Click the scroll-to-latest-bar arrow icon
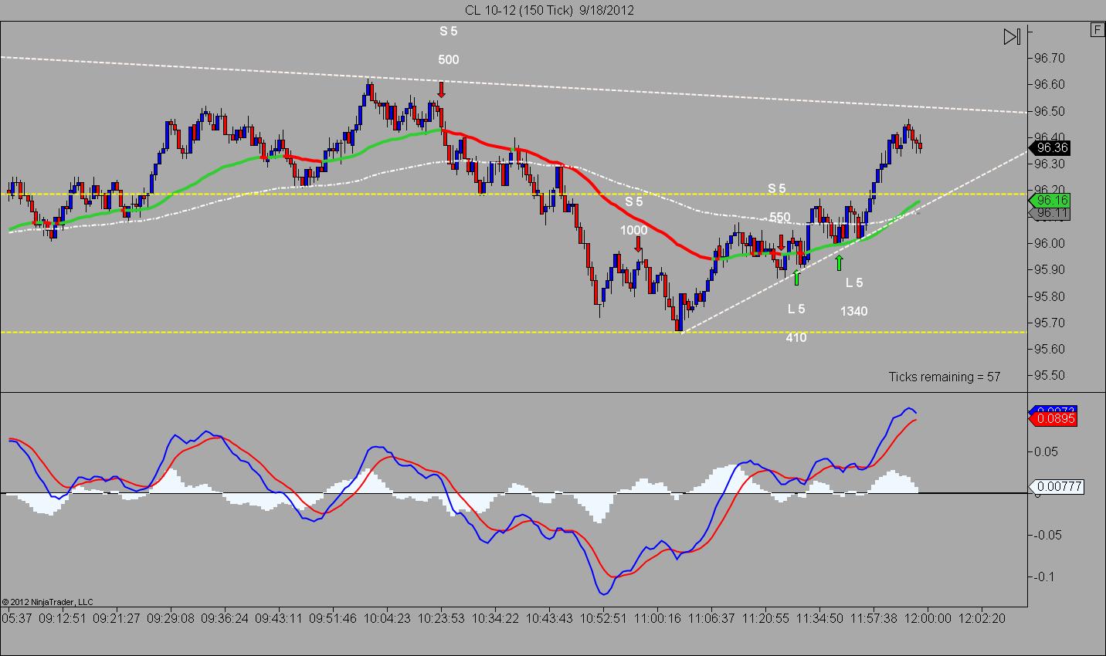 pyautogui.click(x=1012, y=36)
